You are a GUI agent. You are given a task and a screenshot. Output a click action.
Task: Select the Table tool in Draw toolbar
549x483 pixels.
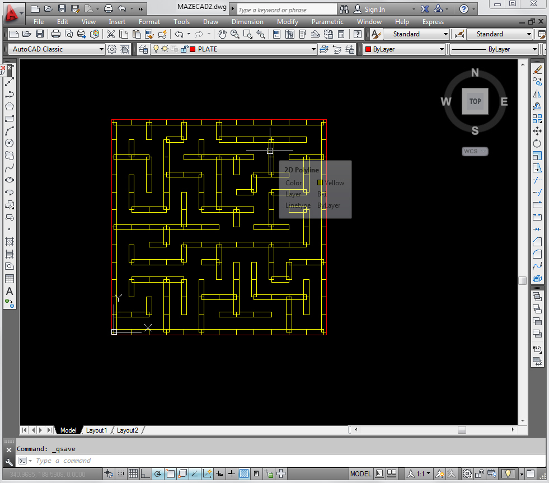[x=10, y=279]
